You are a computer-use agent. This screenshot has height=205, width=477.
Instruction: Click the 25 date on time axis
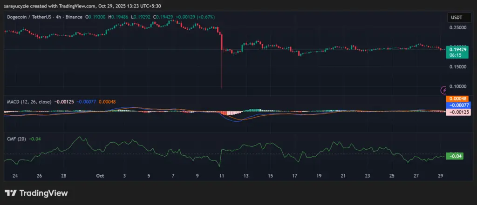[392, 176]
